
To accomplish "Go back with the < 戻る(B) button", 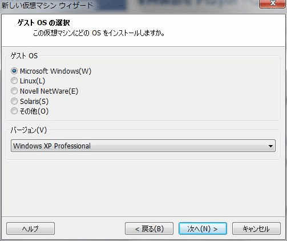I will coord(149,228).
